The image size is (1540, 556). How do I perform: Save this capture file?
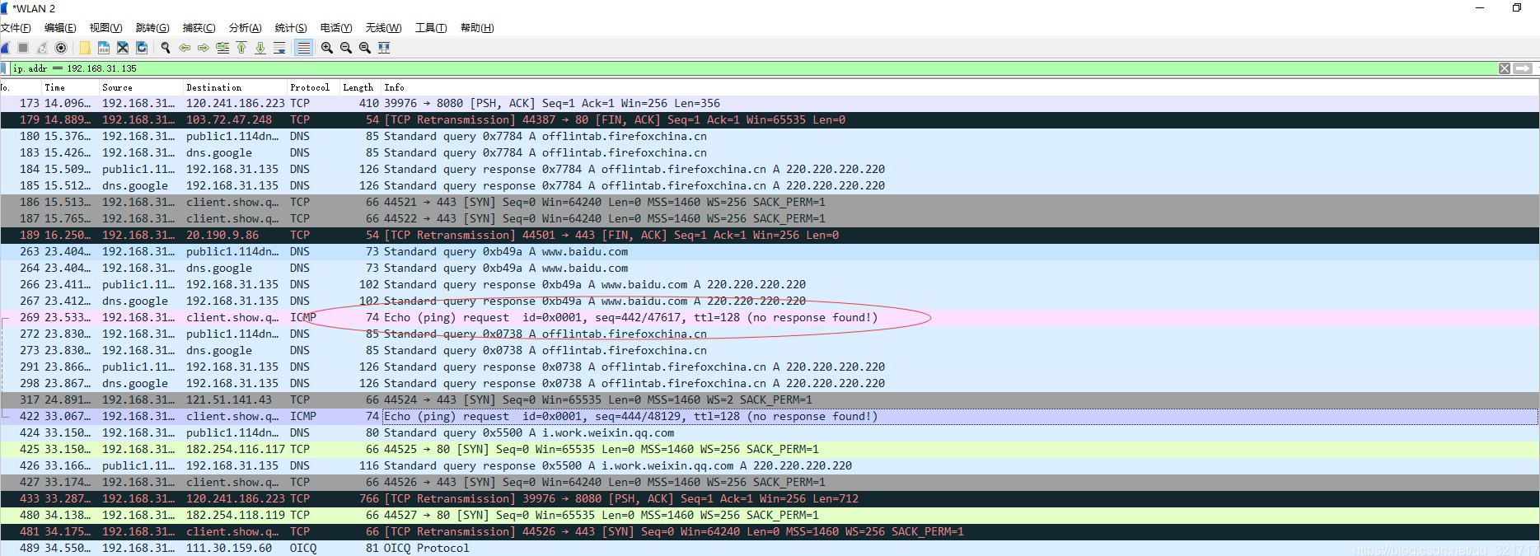coord(104,48)
